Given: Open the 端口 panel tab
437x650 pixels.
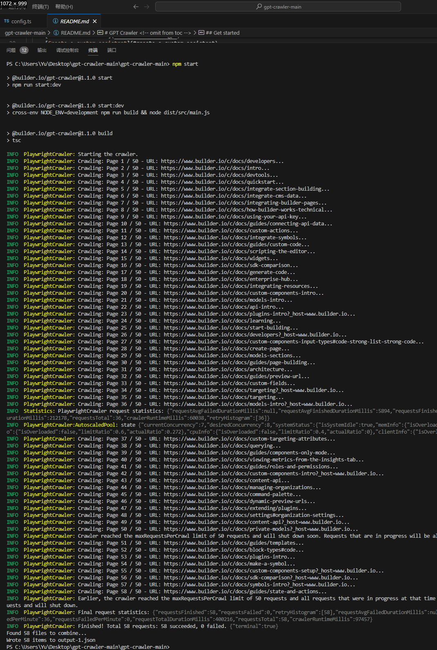Looking at the screenshot, I should (x=112, y=50).
